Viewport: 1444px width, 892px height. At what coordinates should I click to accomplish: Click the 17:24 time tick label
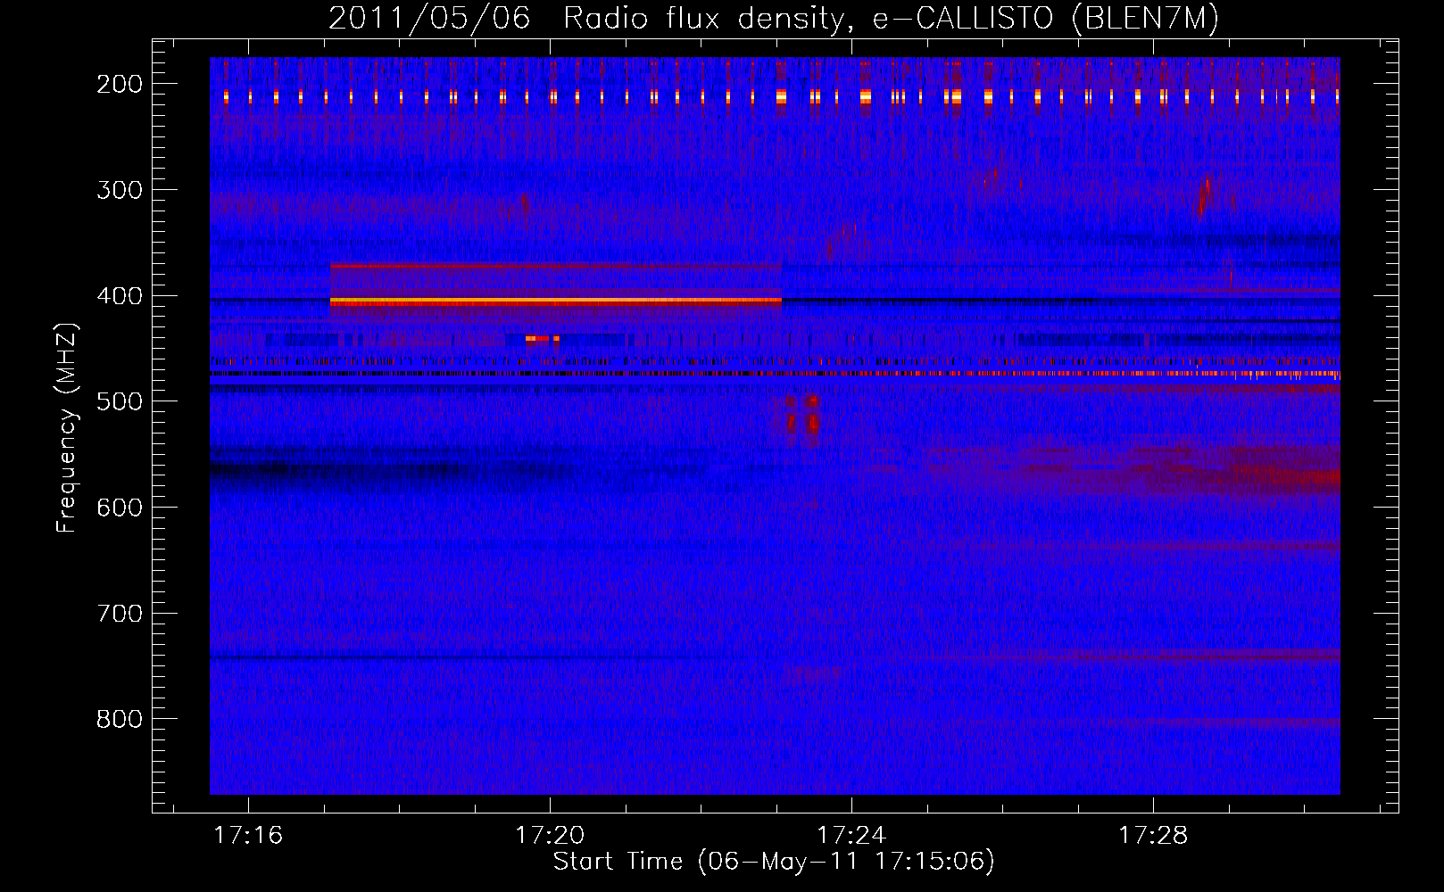click(x=851, y=835)
